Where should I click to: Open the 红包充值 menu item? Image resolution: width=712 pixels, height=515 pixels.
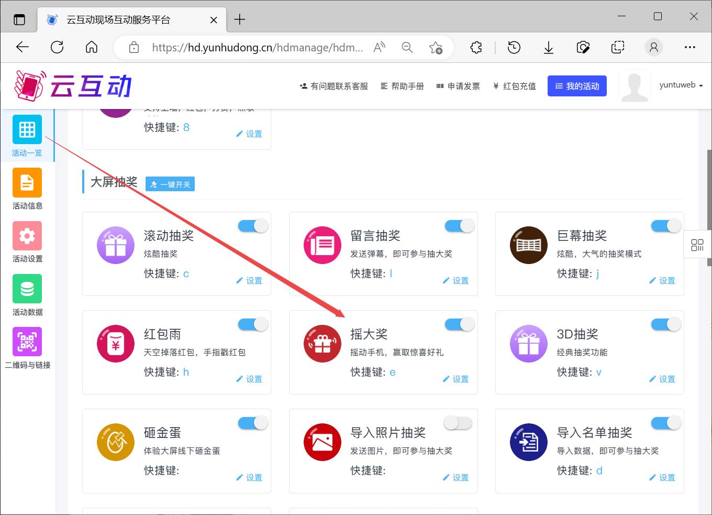click(x=515, y=86)
